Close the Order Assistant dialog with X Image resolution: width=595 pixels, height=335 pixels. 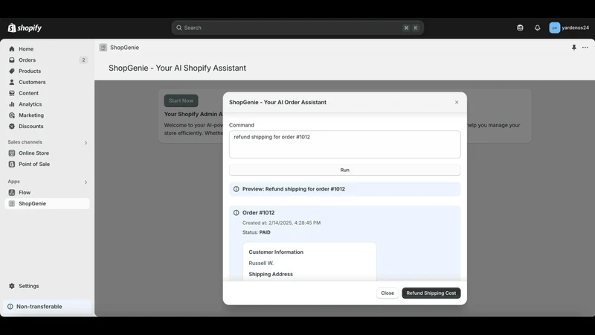(457, 102)
